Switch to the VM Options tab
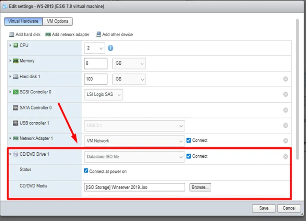The height and width of the screenshot is (221, 306). pos(58,21)
